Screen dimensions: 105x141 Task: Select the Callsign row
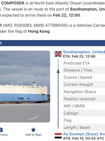pyautogui.click(x=84, y=113)
